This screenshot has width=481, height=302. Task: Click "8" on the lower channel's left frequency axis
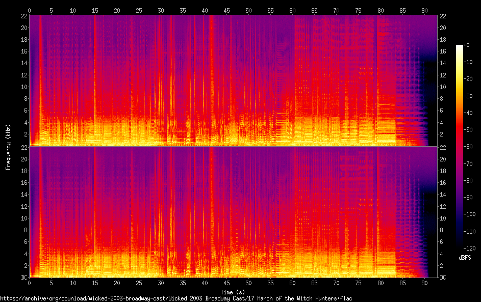pos(26,230)
